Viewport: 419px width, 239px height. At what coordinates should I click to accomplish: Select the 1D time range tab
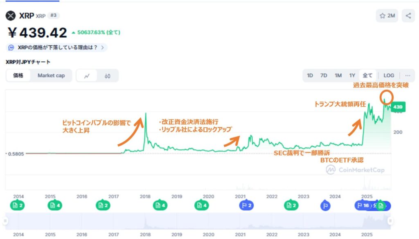[x=310, y=75]
